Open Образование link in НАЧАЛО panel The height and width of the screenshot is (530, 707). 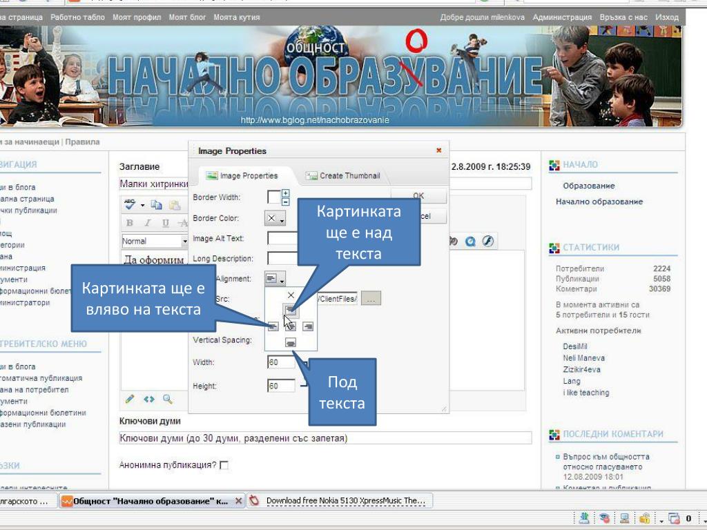(589, 186)
